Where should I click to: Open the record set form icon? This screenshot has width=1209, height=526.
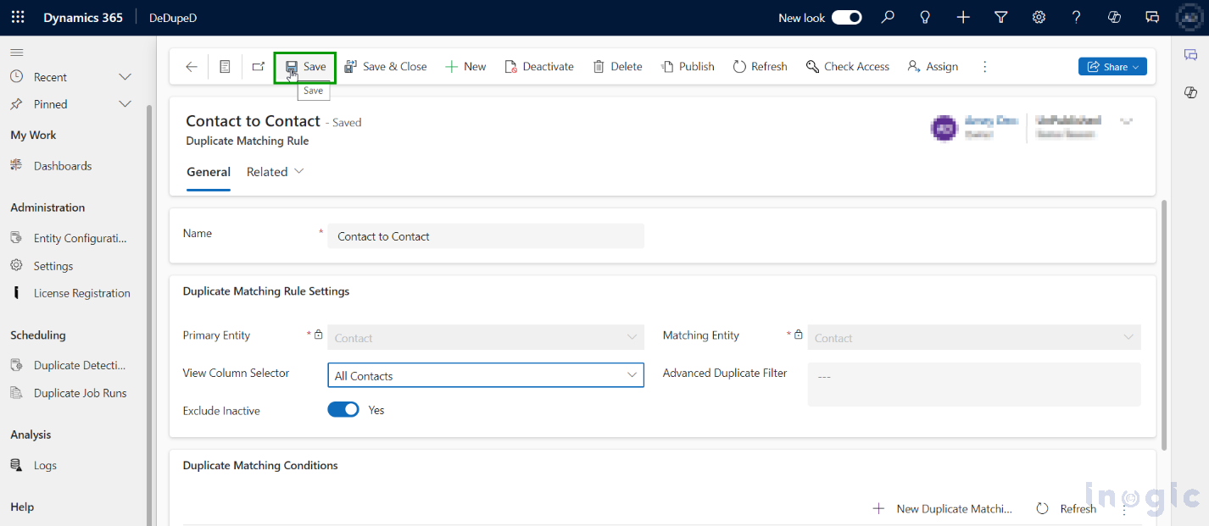click(x=225, y=67)
